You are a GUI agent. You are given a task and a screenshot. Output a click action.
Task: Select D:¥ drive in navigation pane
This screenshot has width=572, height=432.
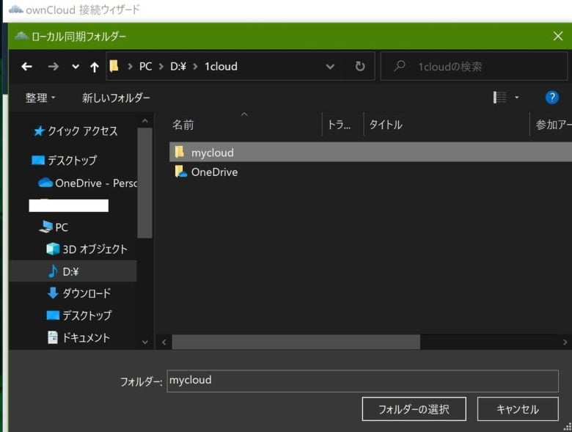tap(73, 271)
